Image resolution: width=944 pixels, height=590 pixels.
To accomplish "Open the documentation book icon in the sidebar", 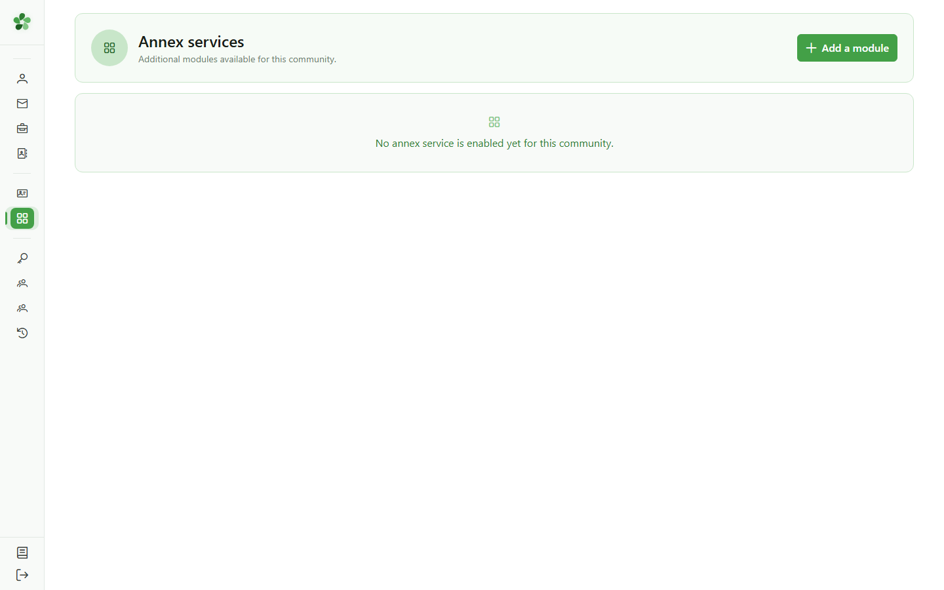I will point(22,553).
